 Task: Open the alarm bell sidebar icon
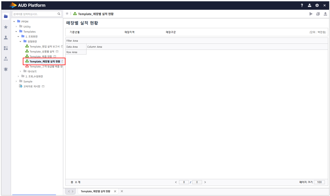tap(6, 69)
